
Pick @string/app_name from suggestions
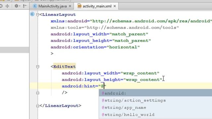[x=155, y=107]
